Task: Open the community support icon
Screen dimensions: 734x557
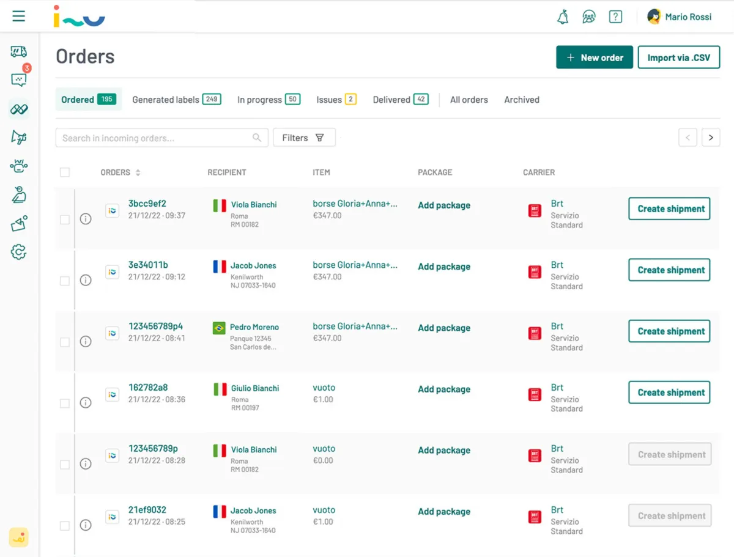Action: 589,17
